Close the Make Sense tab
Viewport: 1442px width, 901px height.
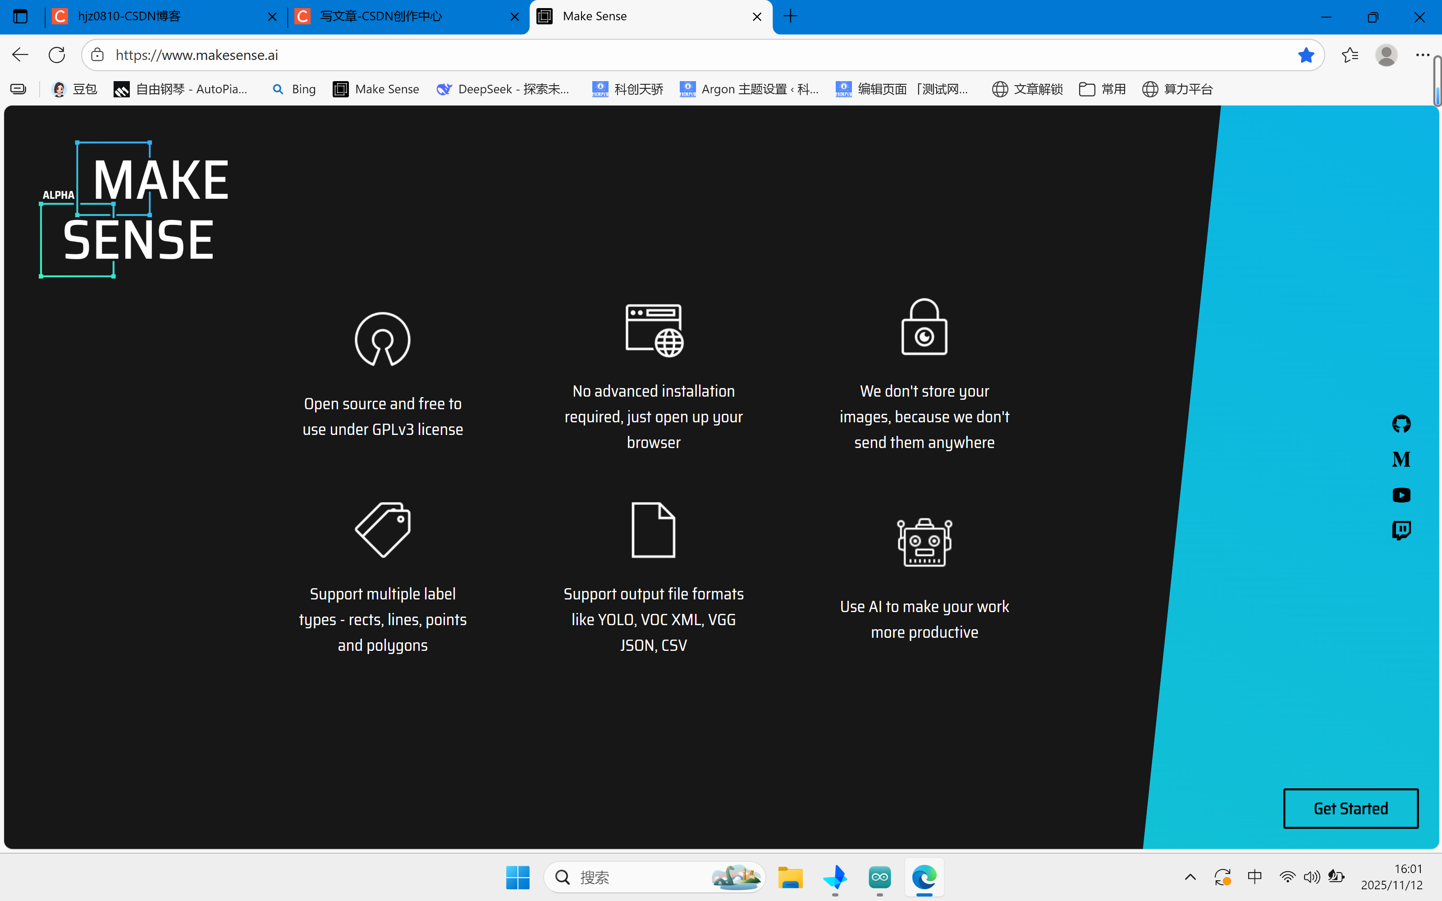[x=757, y=17]
